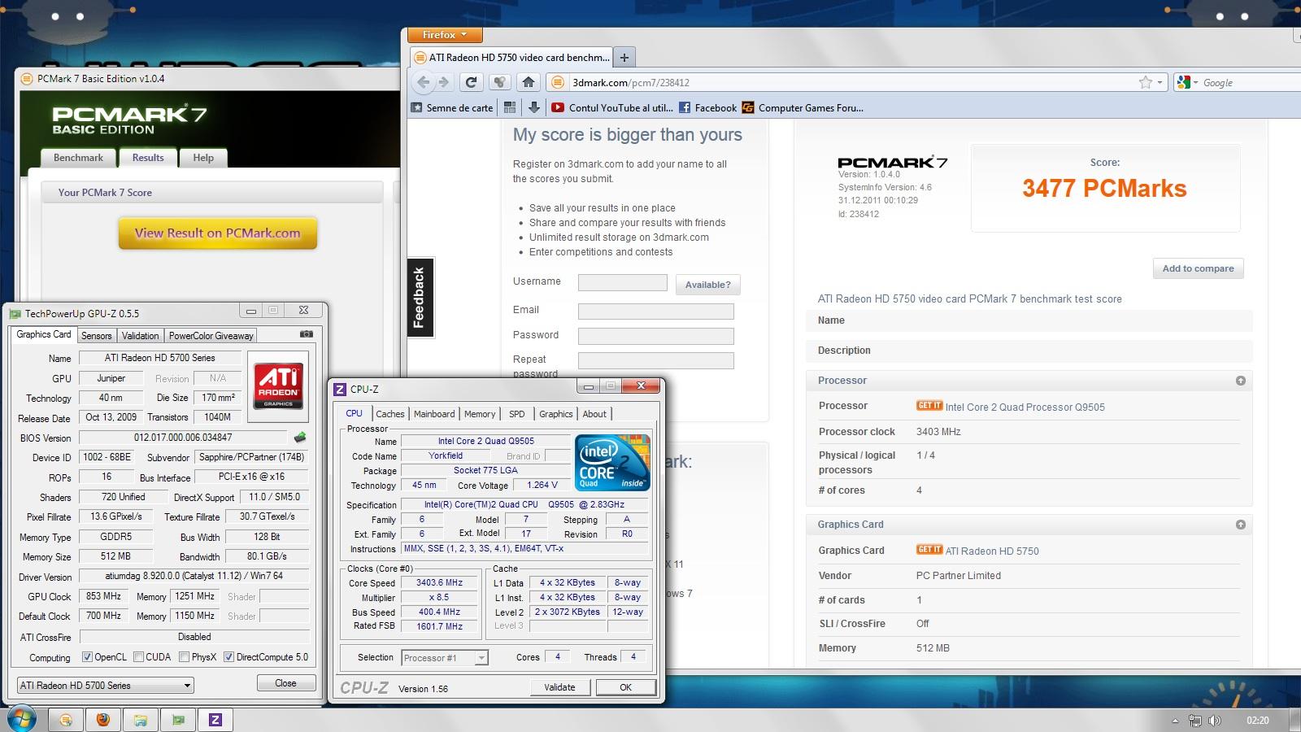Image resolution: width=1301 pixels, height=732 pixels.
Task: Click View Result on PCMark.com button
Action: pyautogui.click(x=217, y=233)
